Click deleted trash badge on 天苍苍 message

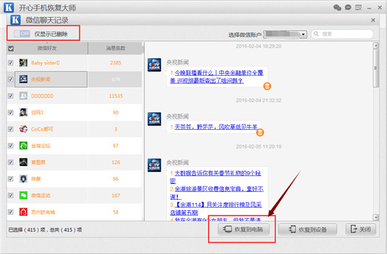tap(260, 132)
